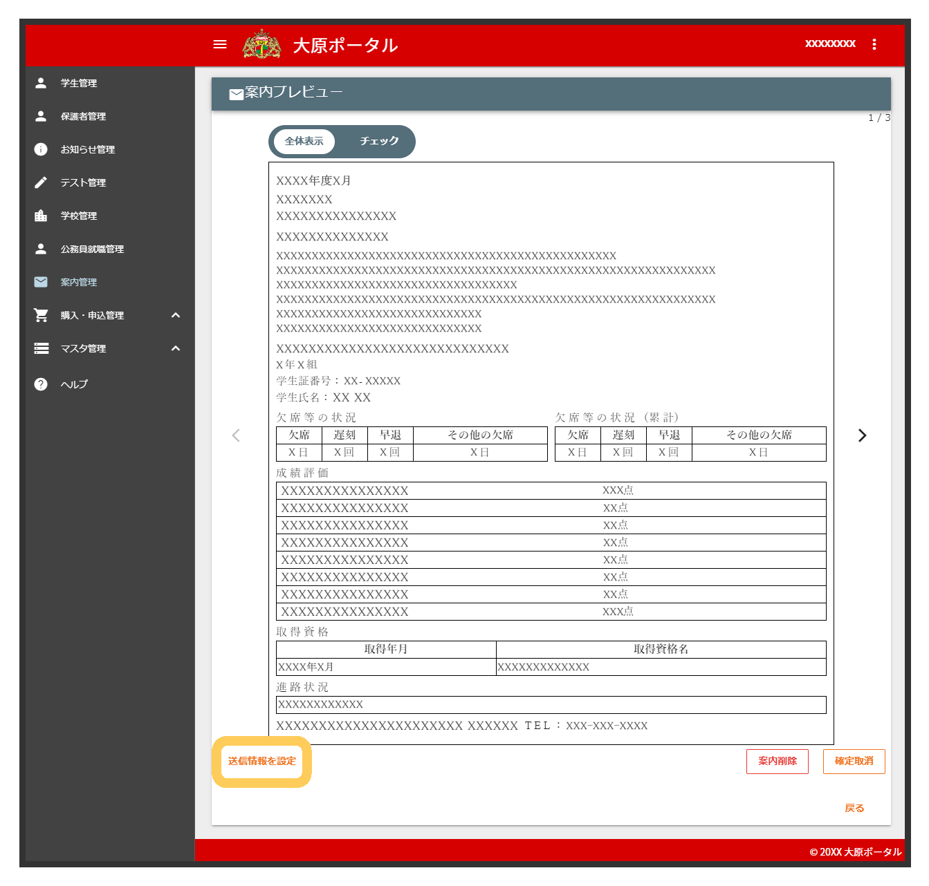Click the XXXX年度X月 heading in preview
This screenshot has width=929, height=886.
[x=313, y=180]
